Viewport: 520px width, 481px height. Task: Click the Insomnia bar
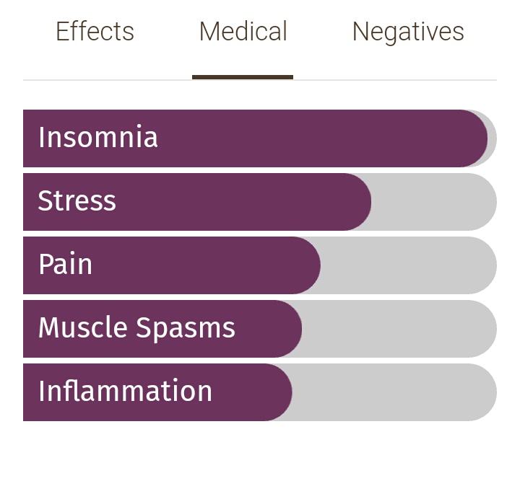click(260, 138)
